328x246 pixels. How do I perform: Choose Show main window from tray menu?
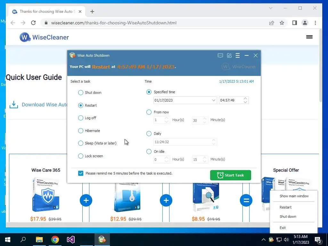[x=294, y=196]
